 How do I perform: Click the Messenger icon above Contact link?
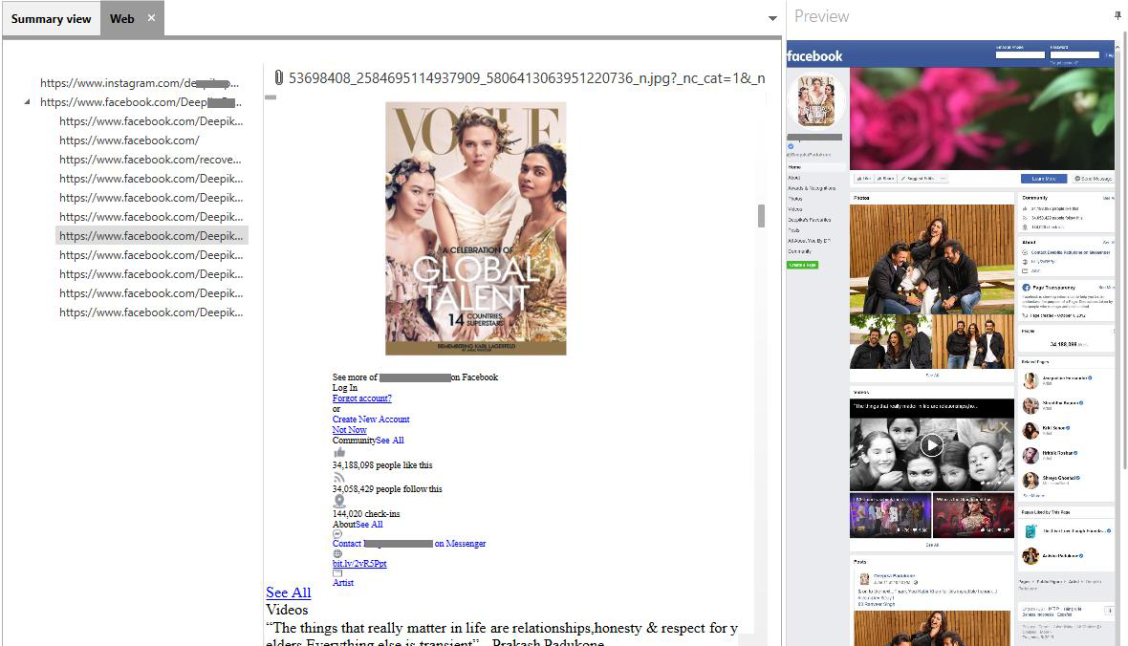(337, 534)
